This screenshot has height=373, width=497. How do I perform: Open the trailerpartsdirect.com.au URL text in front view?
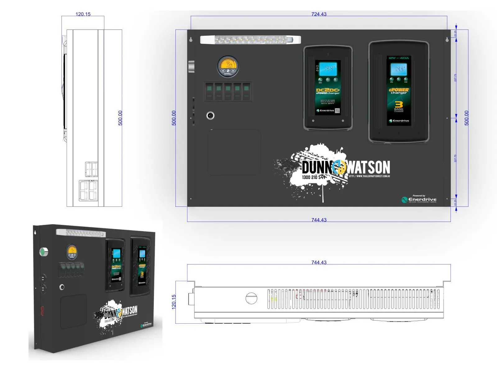tap(369, 176)
